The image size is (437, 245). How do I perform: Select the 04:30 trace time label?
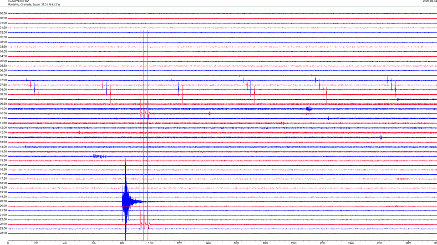pos(3,56)
